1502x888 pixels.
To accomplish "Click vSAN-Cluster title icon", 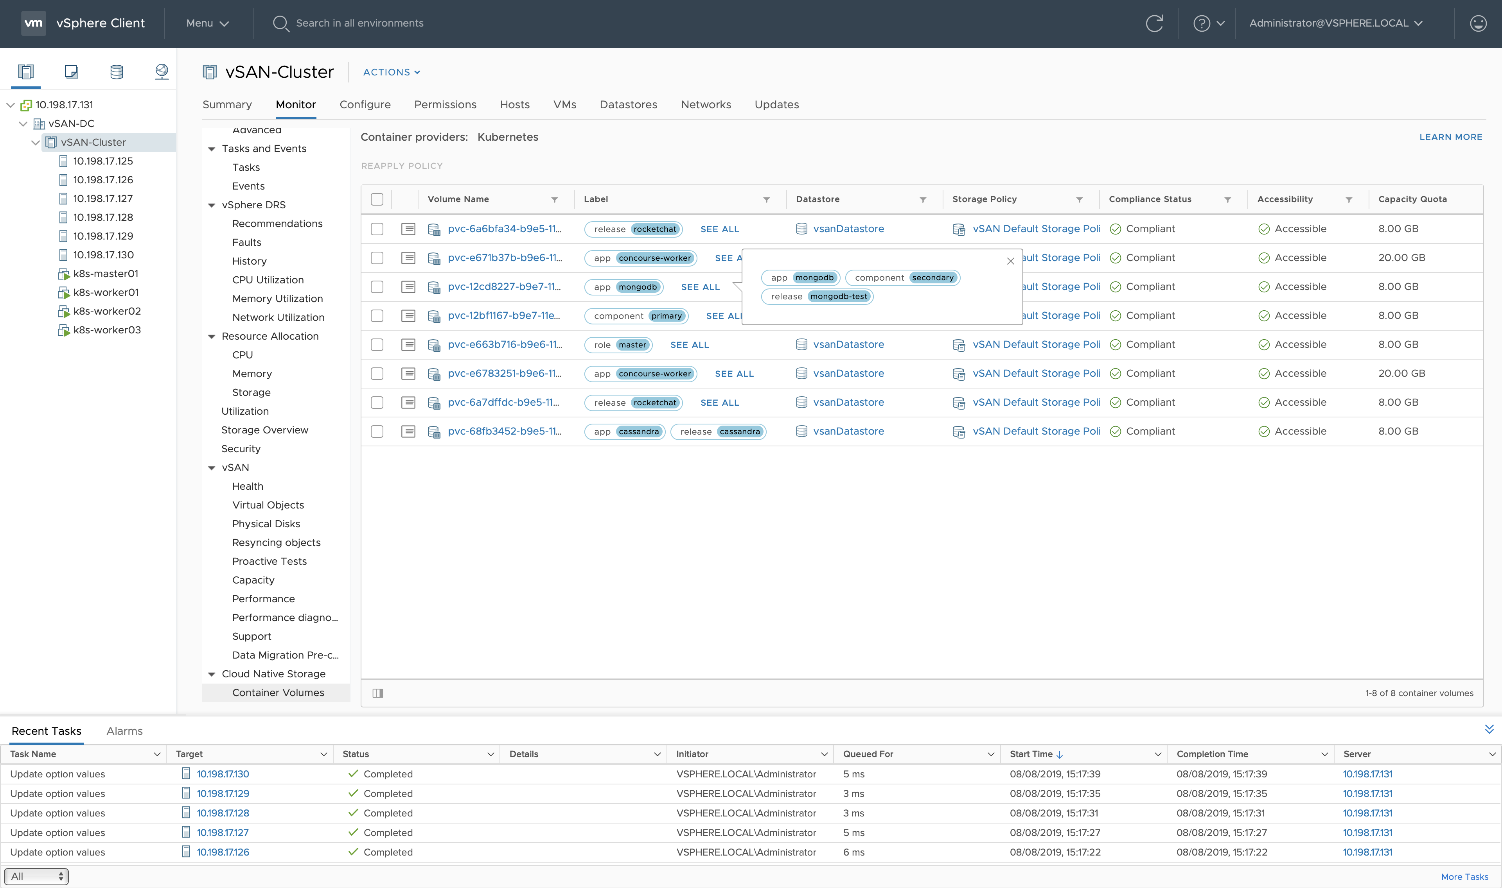I will point(210,72).
